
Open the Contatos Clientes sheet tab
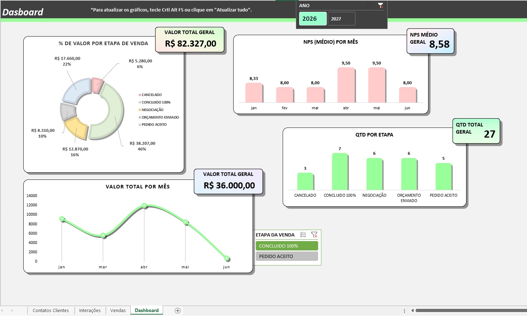click(51, 311)
